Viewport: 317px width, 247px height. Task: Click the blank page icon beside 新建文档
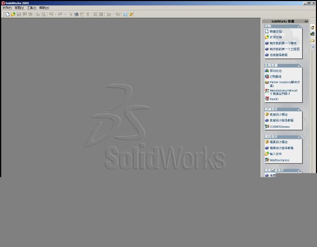267,31
